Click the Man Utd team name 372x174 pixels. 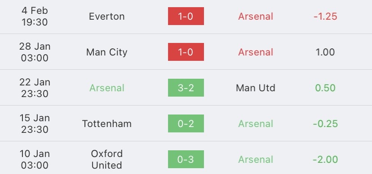coord(256,88)
